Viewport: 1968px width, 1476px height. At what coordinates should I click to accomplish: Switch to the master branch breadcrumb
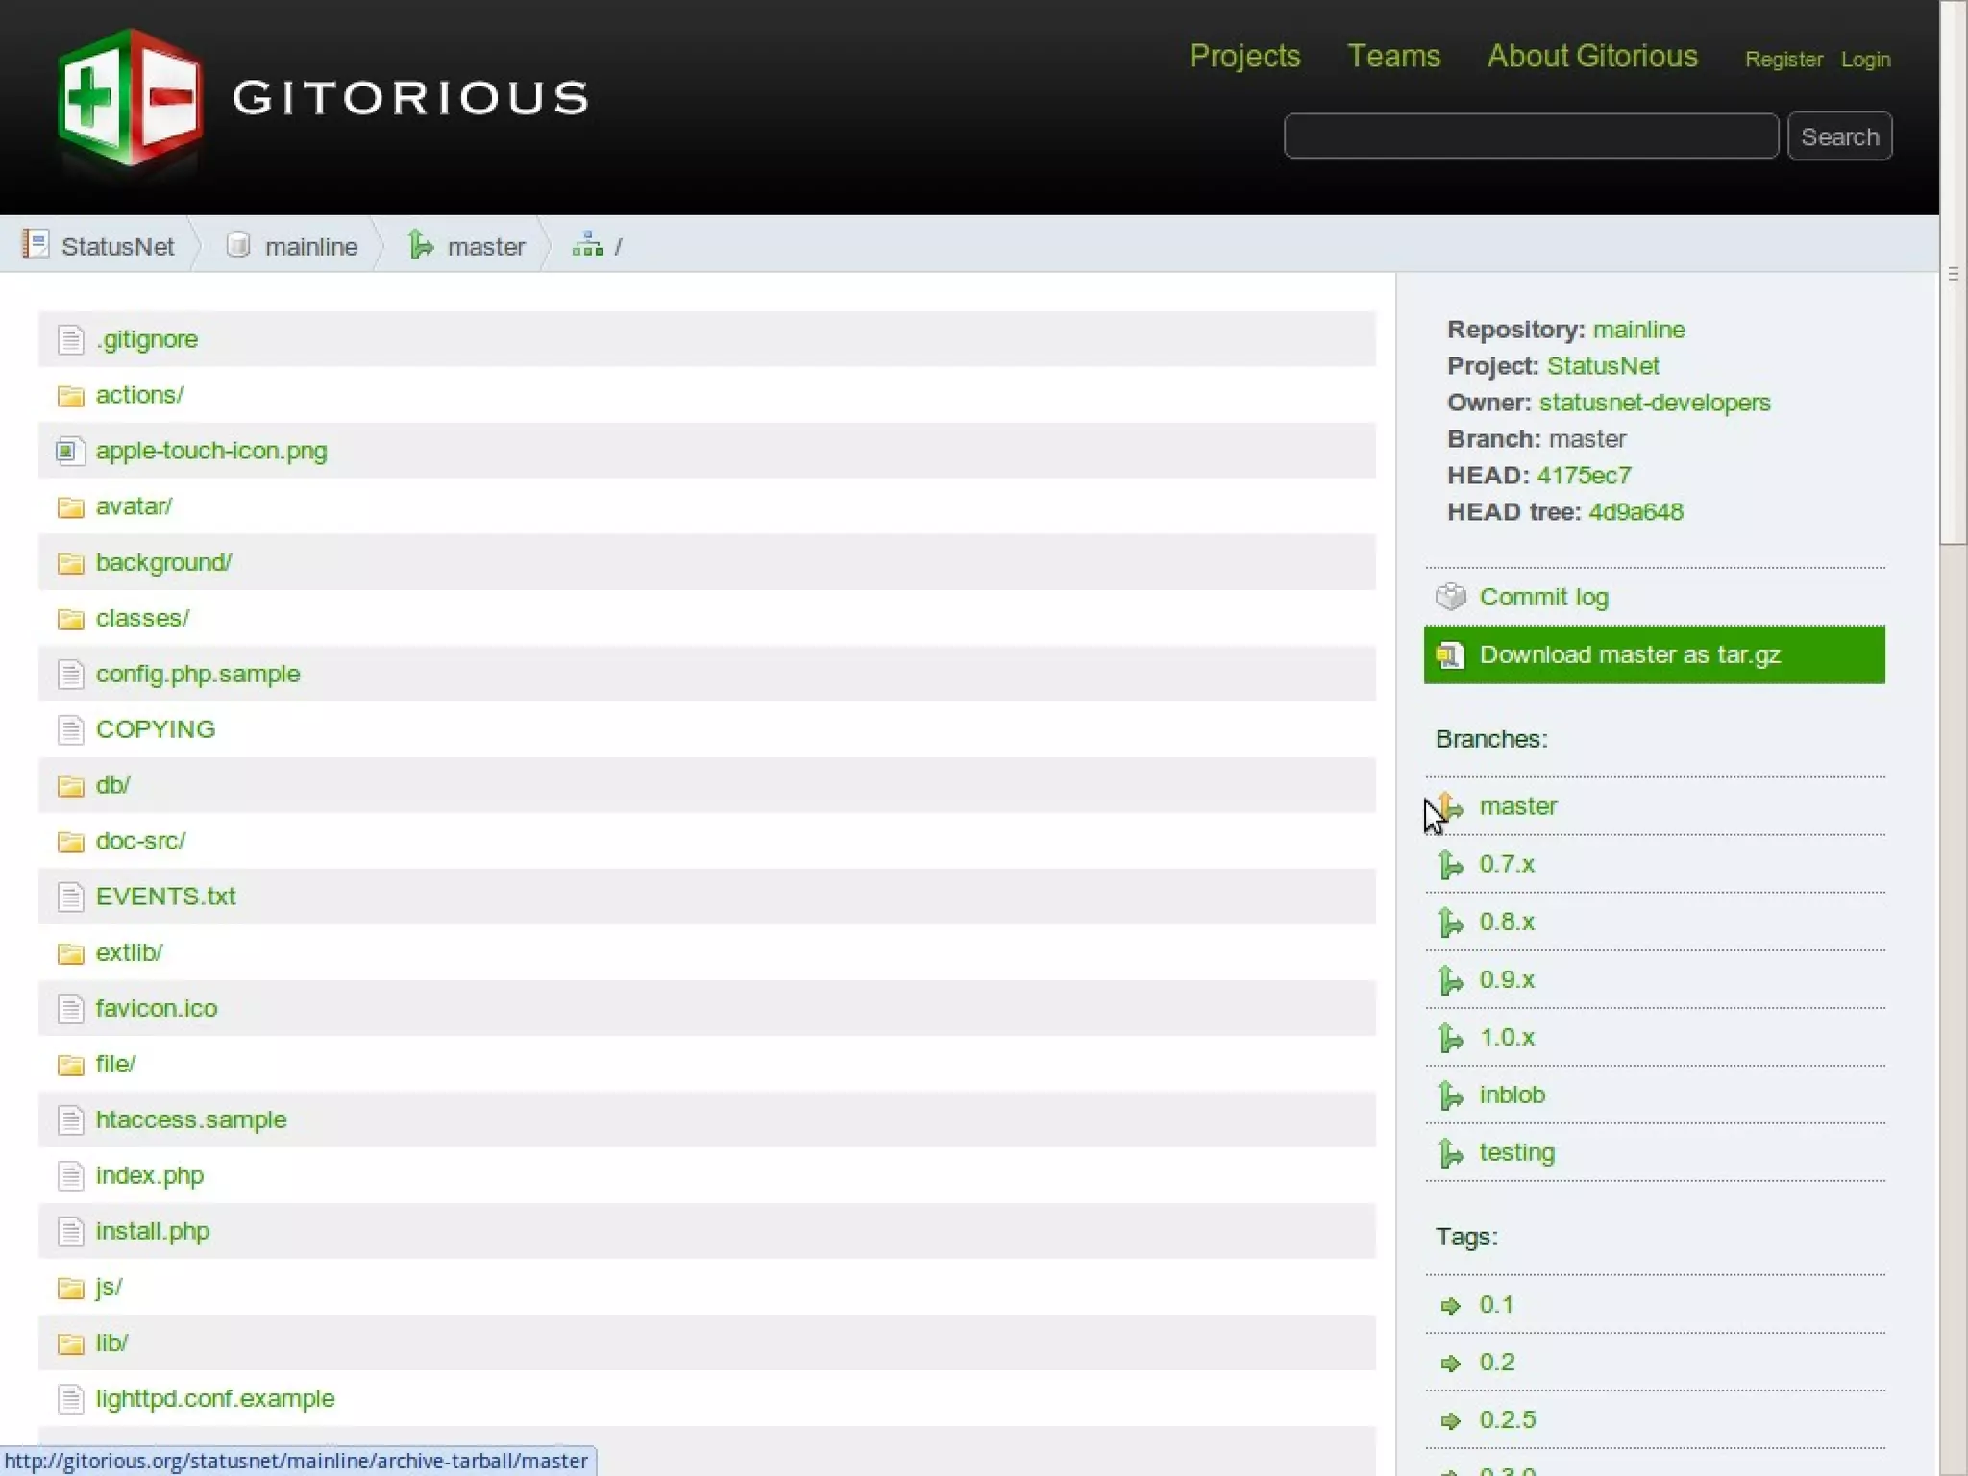[x=485, y=247]
